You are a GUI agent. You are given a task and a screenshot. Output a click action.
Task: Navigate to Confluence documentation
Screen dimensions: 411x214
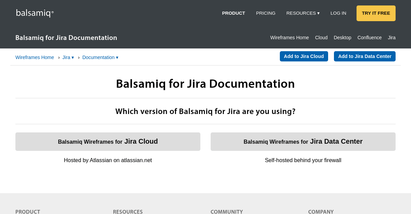click(x=369, y=38)
